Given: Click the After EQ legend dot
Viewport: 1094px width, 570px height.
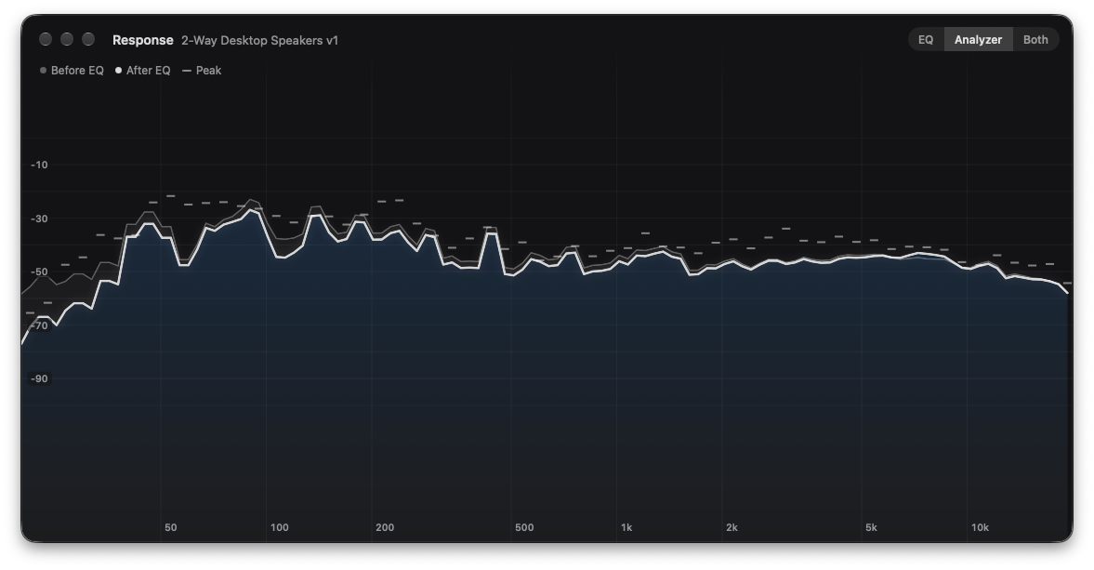Looking at the screenshot, I should (119, 71).
